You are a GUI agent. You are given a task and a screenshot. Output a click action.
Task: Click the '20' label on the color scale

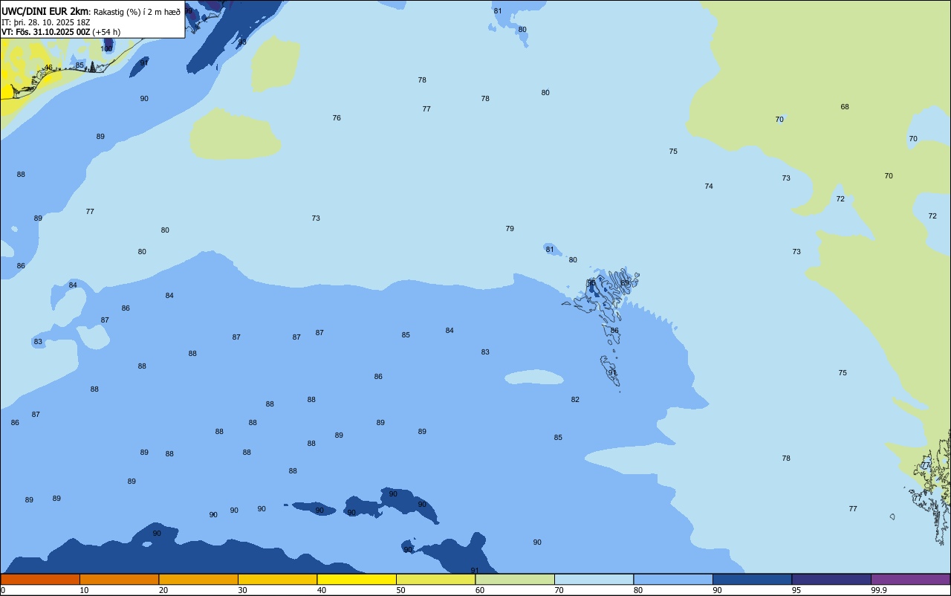pyautogui.click(x=163, y=590)
